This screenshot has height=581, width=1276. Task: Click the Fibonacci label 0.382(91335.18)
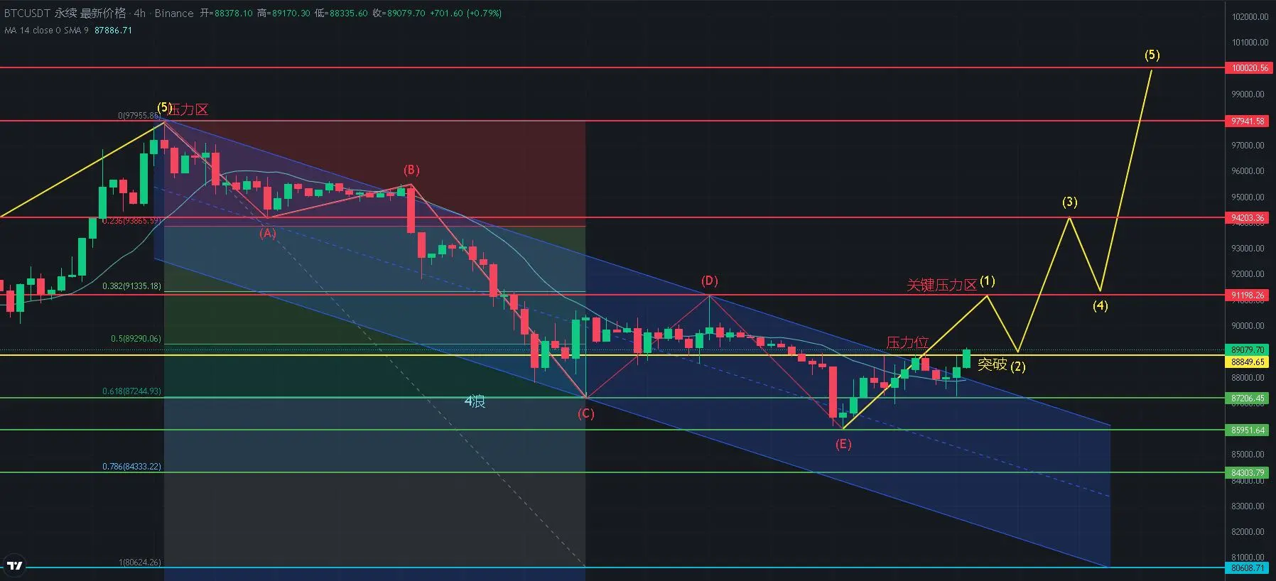pos(131,286)
